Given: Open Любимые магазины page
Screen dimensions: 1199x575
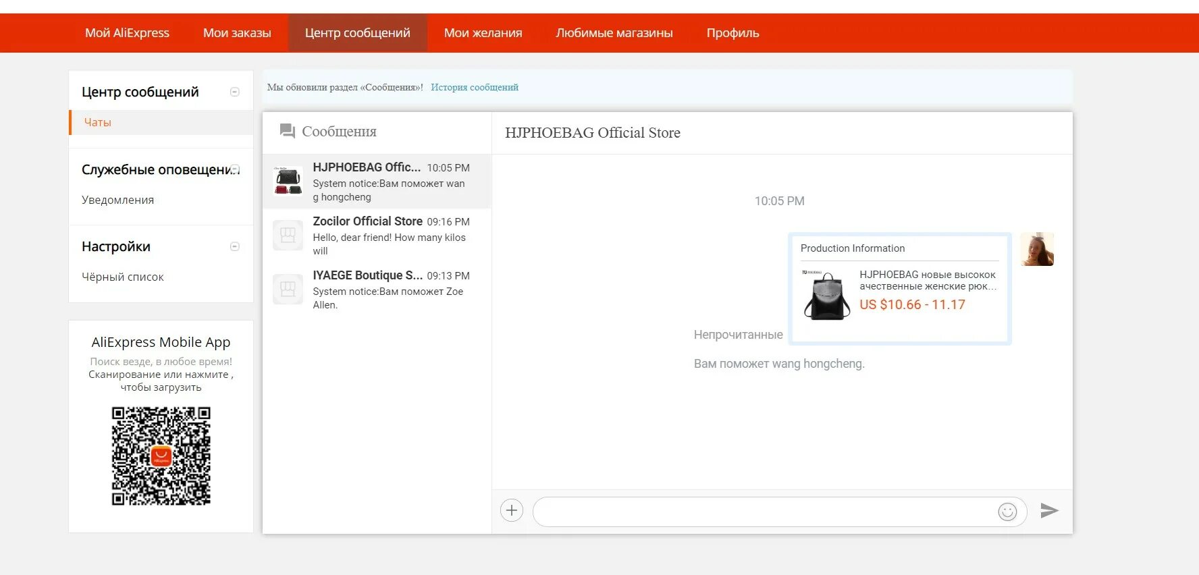Looking at the screenshot, I should click(x=614, y=33).
